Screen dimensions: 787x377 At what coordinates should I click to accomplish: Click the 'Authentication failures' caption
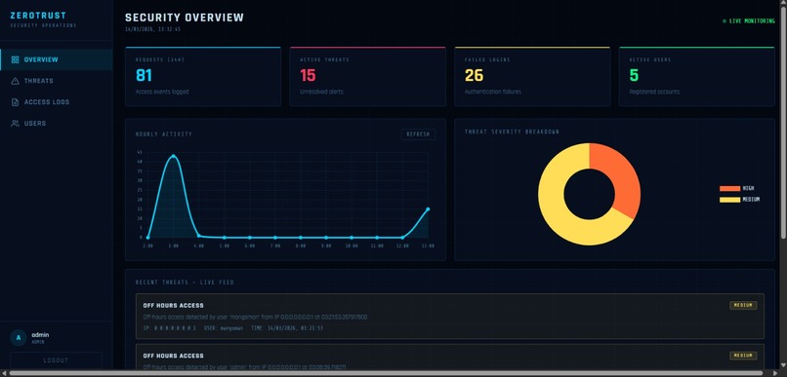(493, 93)
